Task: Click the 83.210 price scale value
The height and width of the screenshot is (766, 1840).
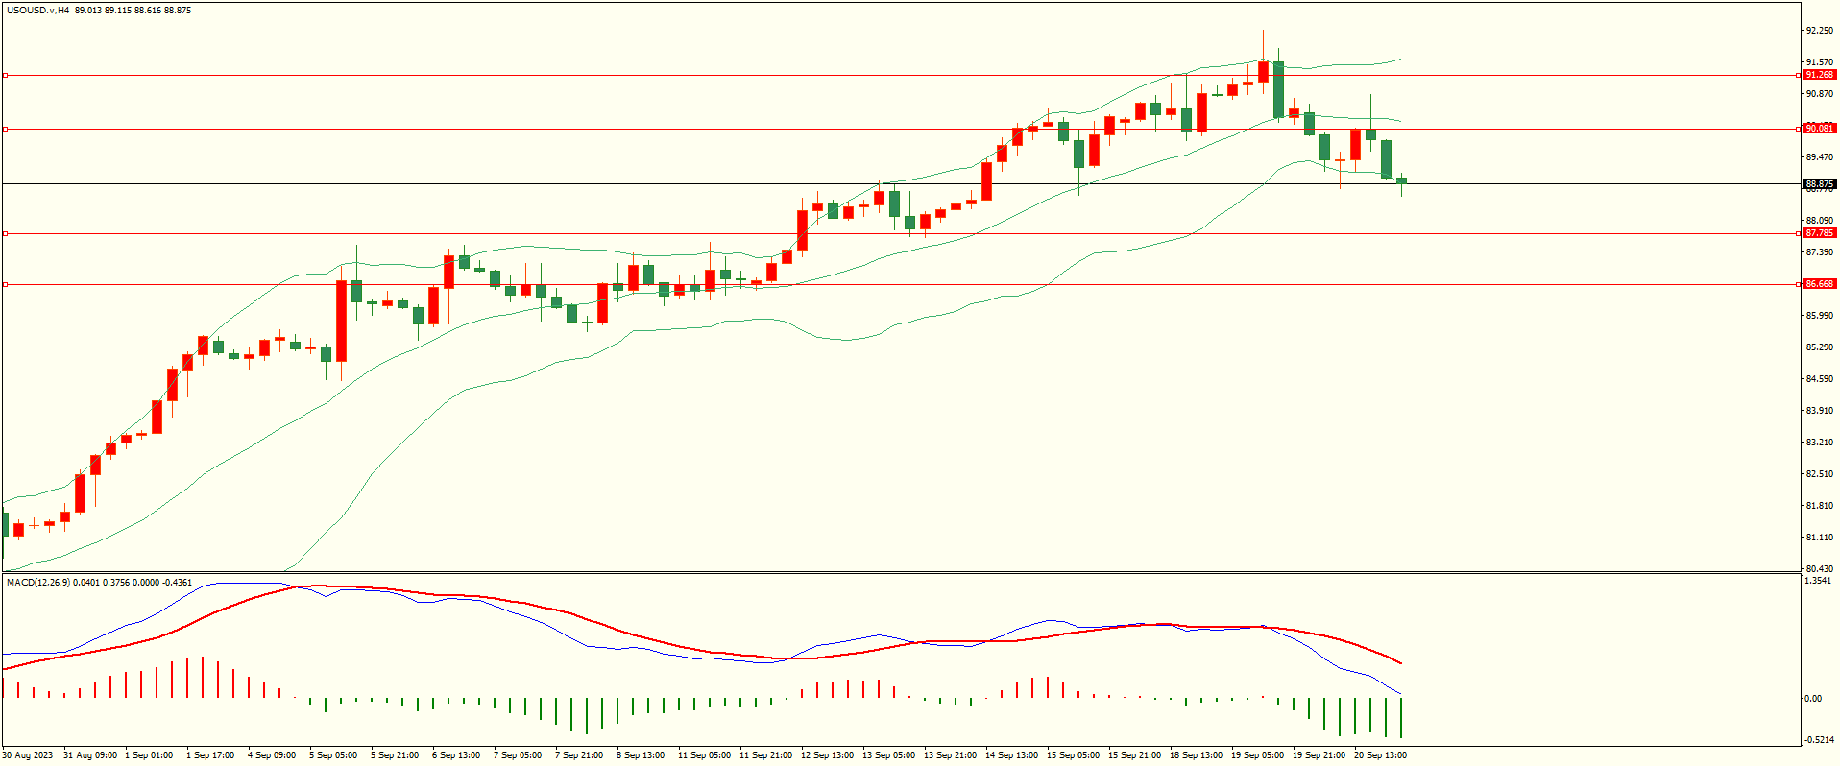Action: coord(1819,443)
